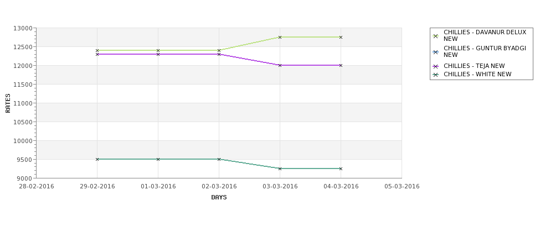Click Davanur Delux data point on 04-03-2016
Image resolution: width=540 pixels, height=237 pixels.
pyautogui.click(x=341, y=37)
